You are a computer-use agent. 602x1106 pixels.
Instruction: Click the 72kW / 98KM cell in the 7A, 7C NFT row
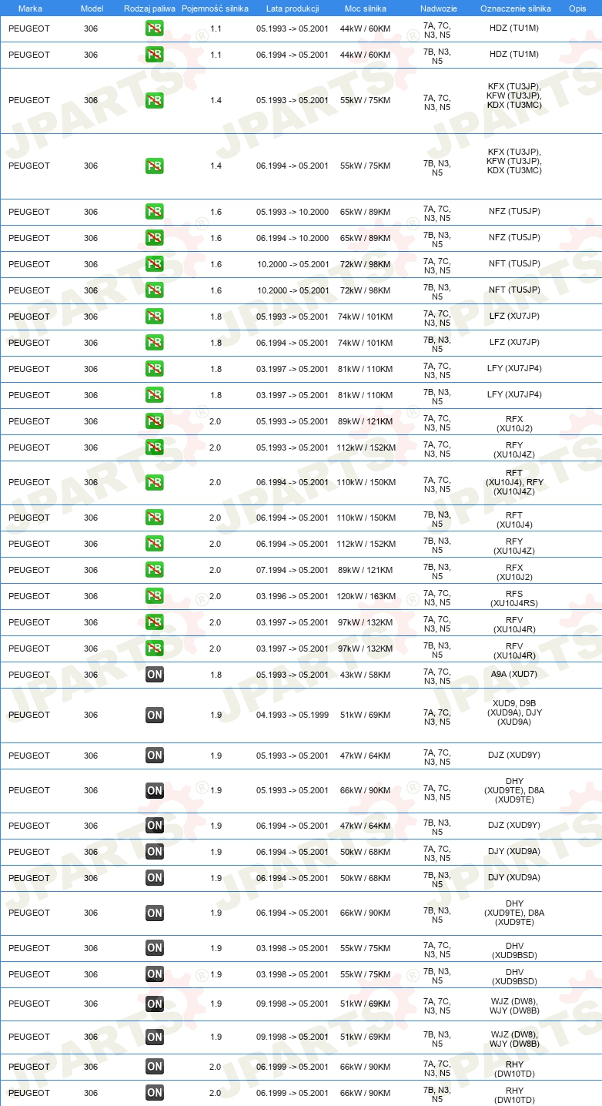366,264
